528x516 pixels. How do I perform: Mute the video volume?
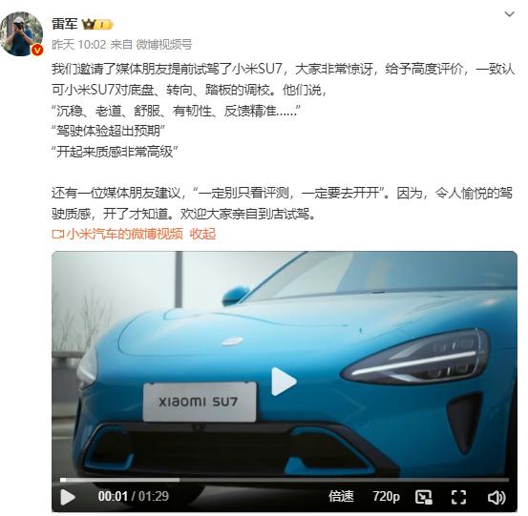(496, 497)
